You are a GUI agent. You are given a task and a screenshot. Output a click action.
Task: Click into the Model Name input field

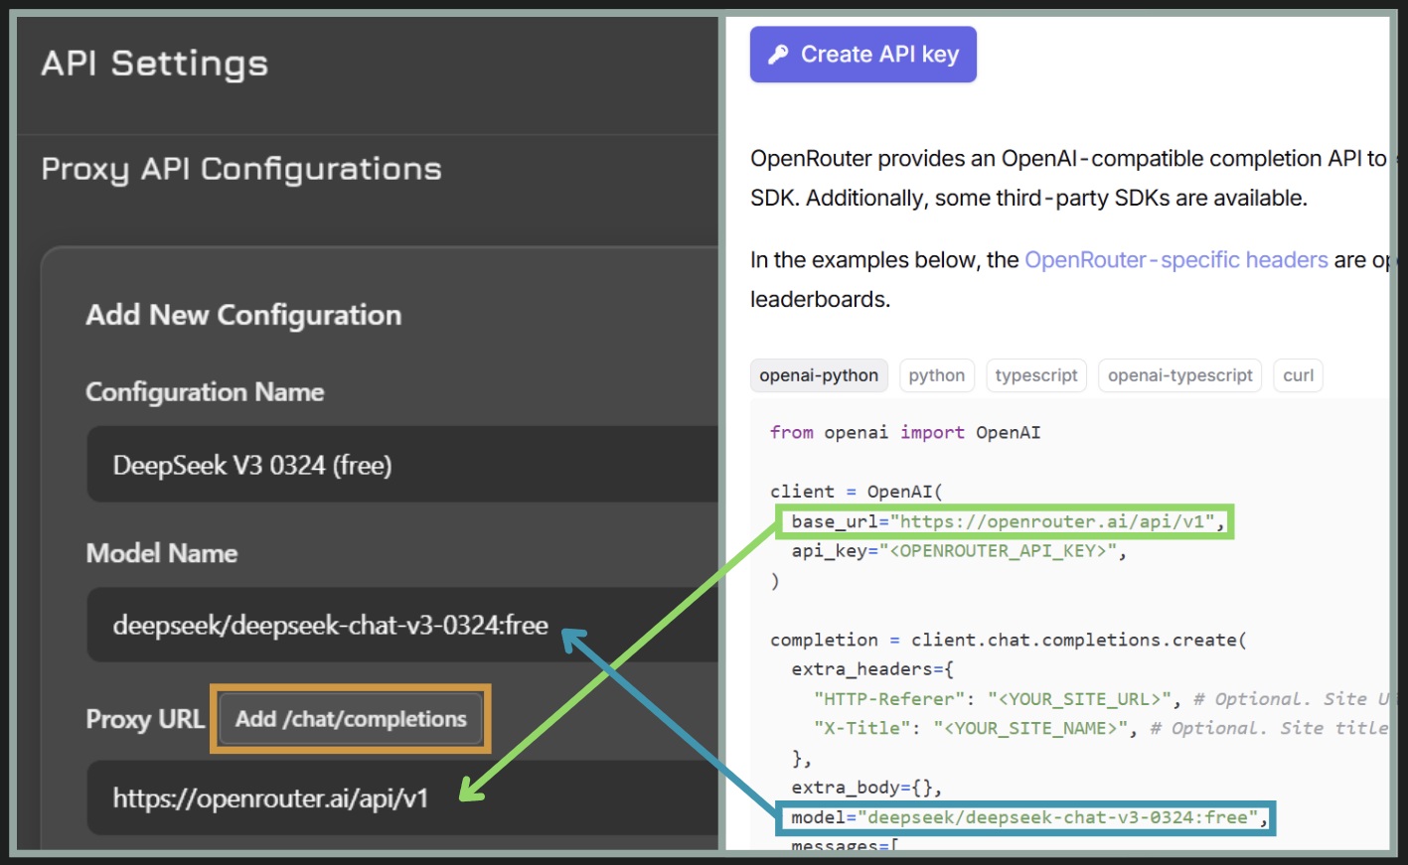[397, 626]
